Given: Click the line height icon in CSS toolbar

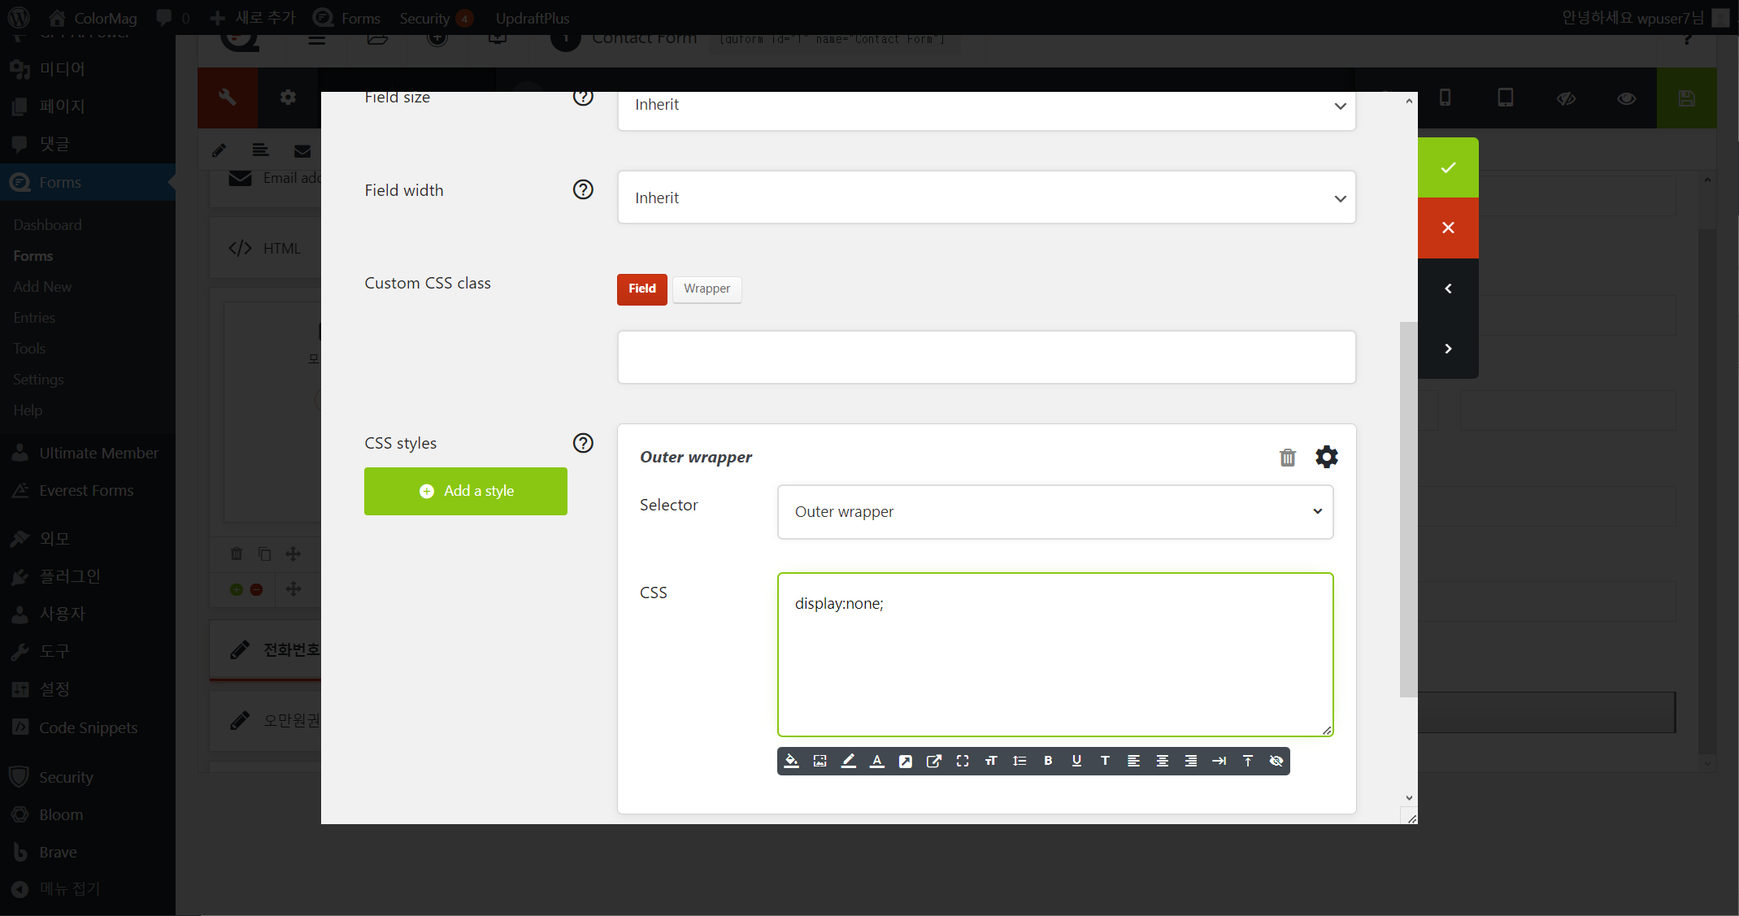Looking at the screenshot, I should [x=1019, y=761].
